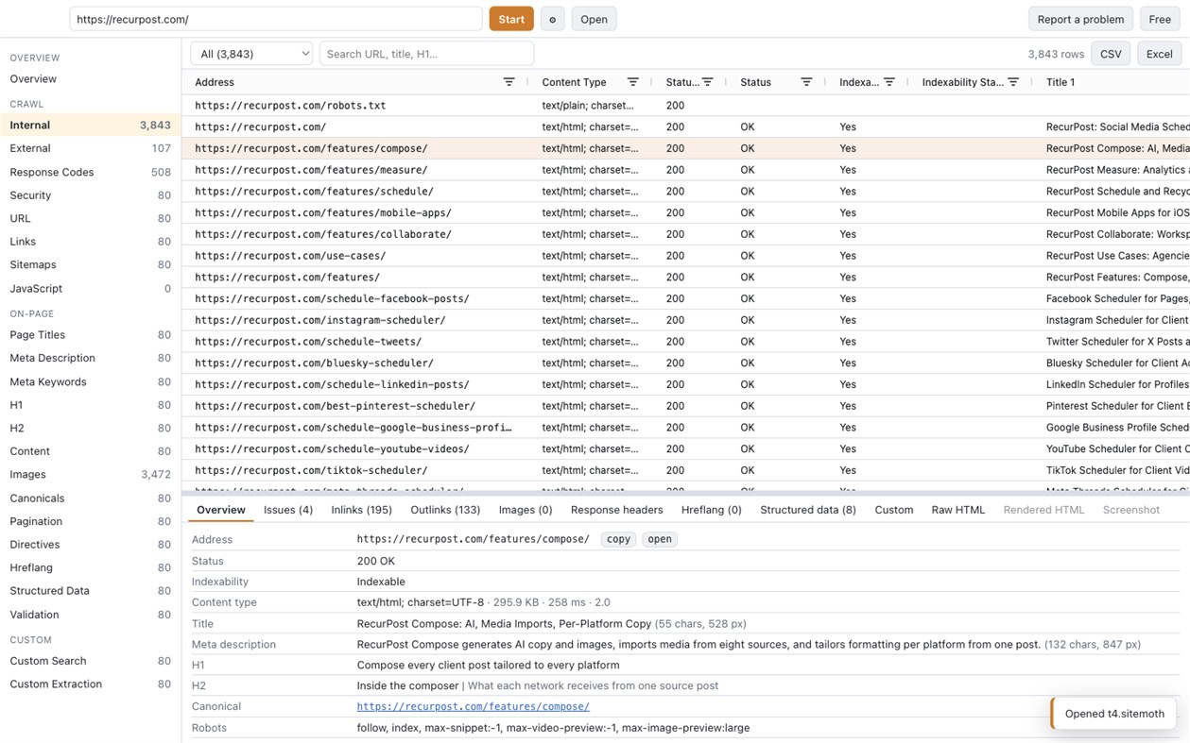Click the Open button in the toolbar
This screenshot has width=1190, height=743.
point(594,19)
